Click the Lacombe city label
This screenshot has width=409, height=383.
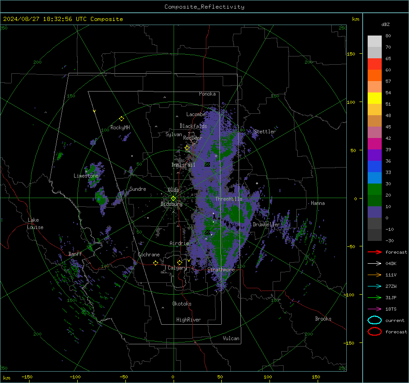pyautogui.click(x=196, y=114)
